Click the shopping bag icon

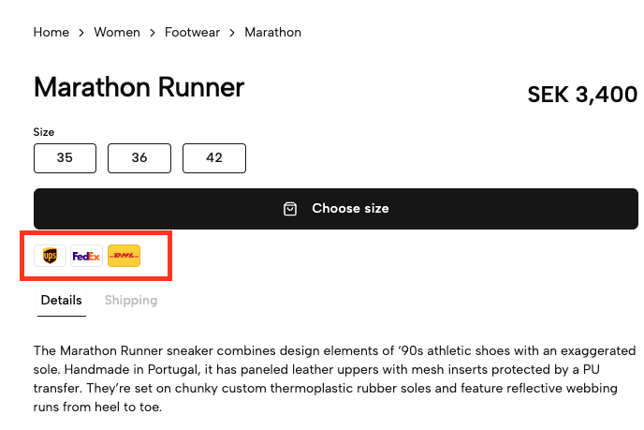[290, 209]
